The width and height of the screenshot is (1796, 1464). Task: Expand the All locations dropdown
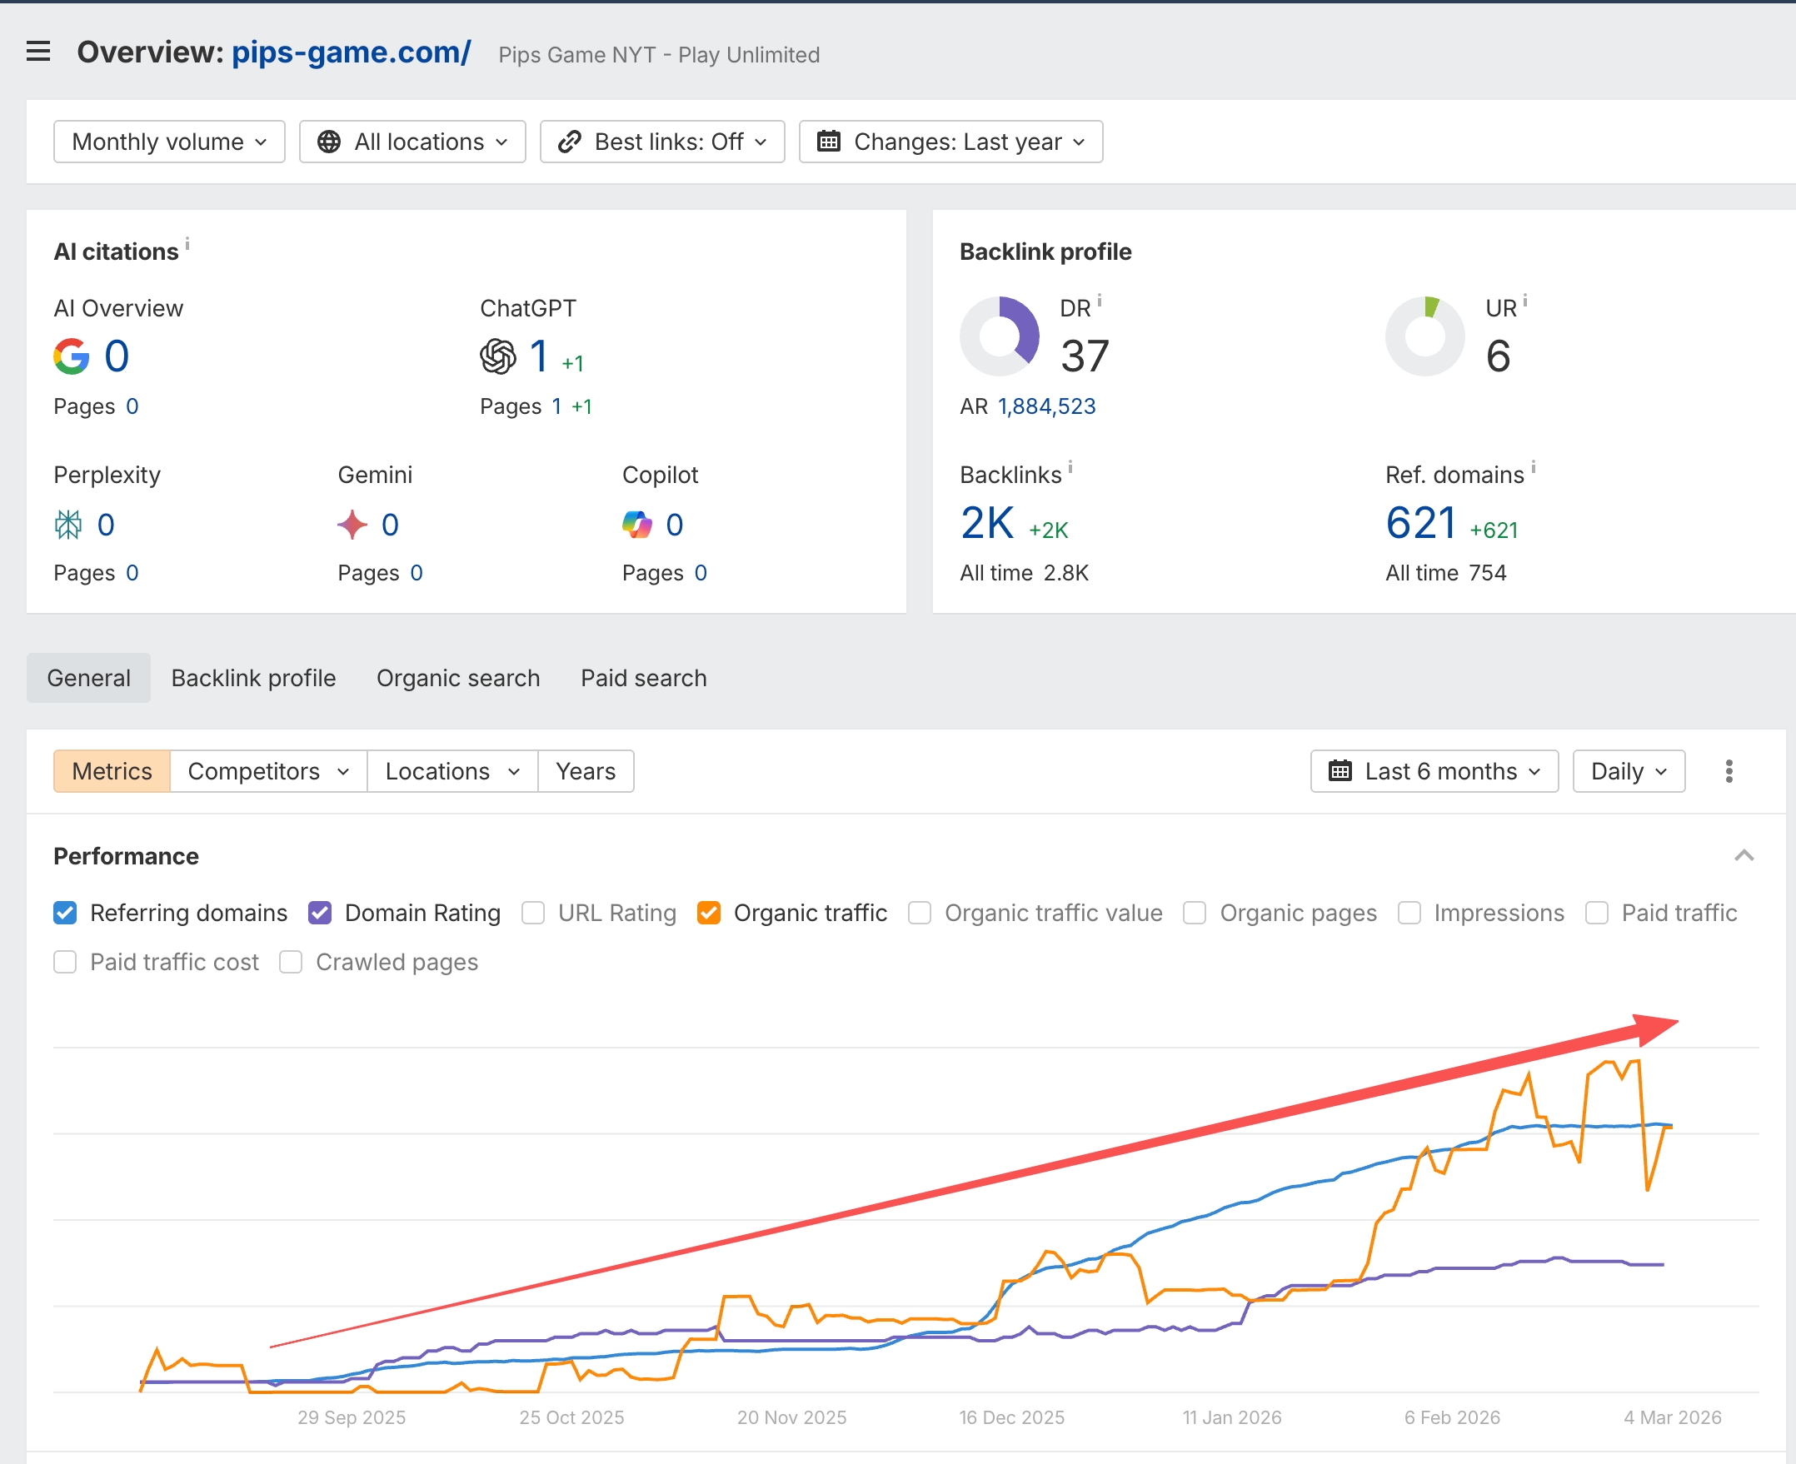[412, 142]
